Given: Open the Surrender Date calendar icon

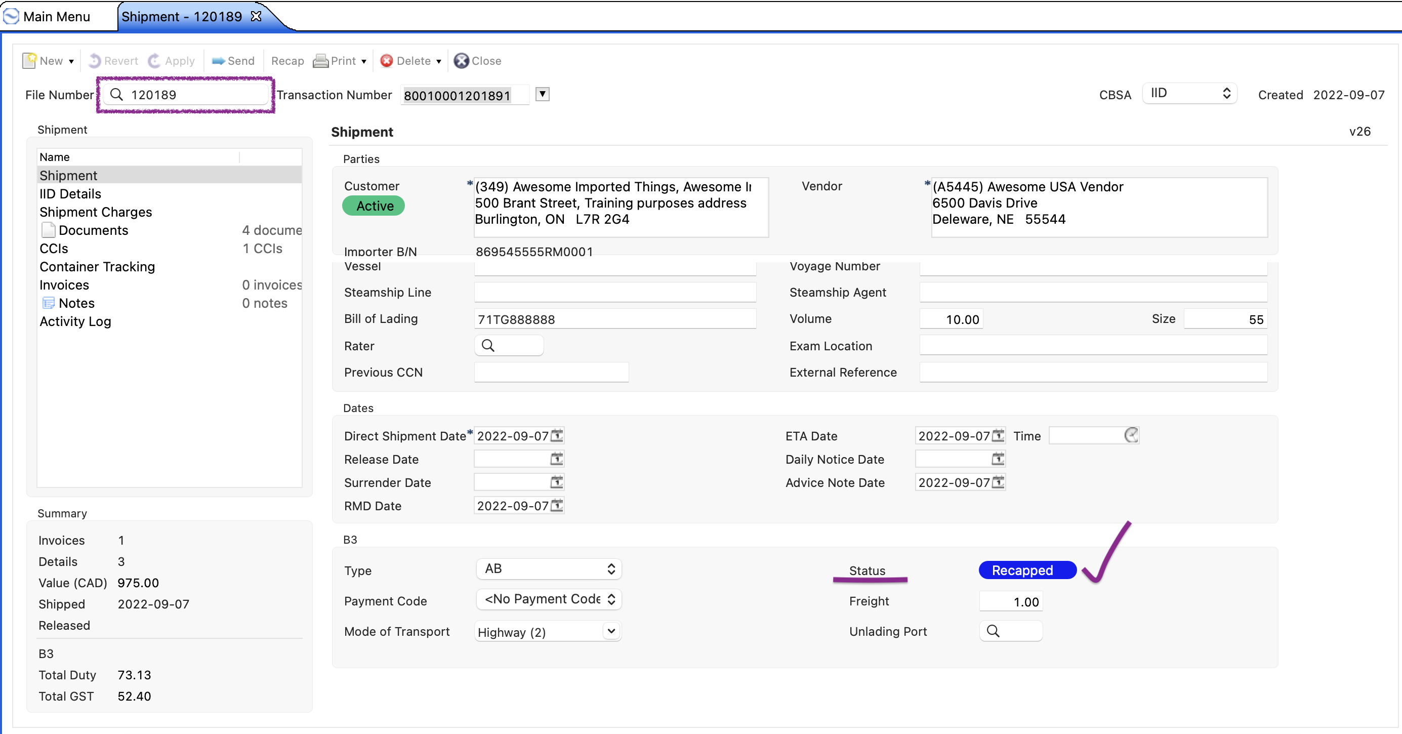Looking at the screenshot, I should click(557, 482).
